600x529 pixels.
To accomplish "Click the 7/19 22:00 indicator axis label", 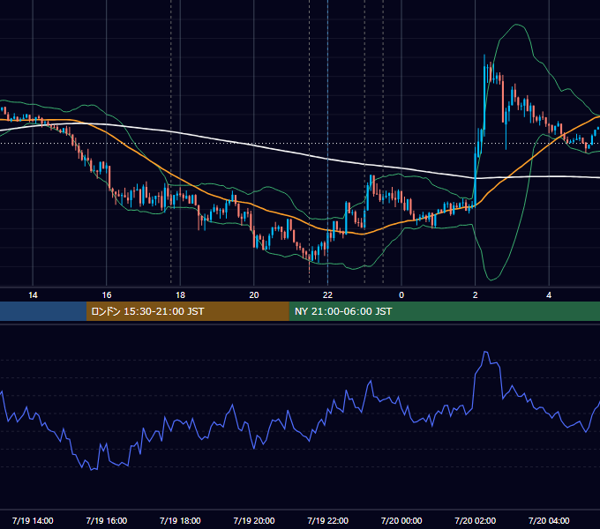I will click(327, 520).
